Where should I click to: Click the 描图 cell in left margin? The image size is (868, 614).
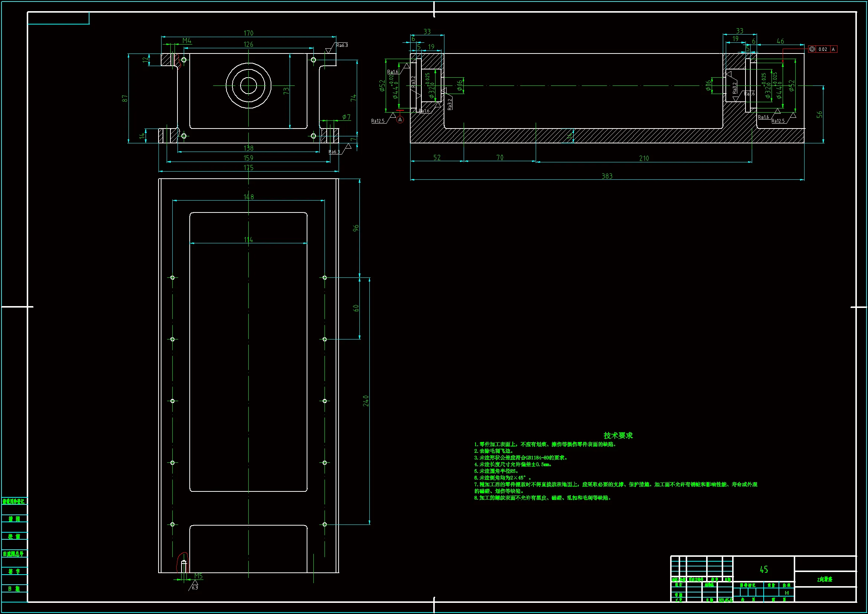[14, 519]
